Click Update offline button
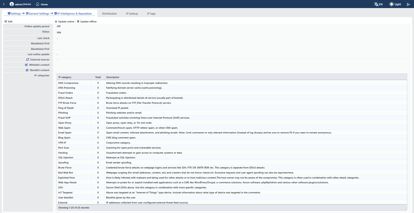Screen dimensions: 414x213 (x=87, y=21)
